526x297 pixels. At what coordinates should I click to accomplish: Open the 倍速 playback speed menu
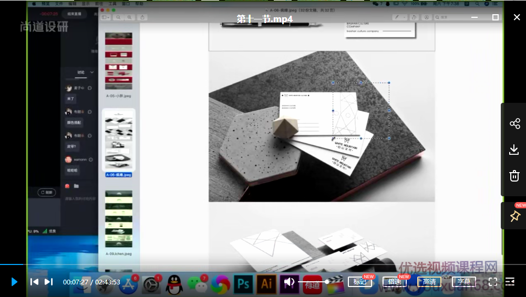coord(394,282)
